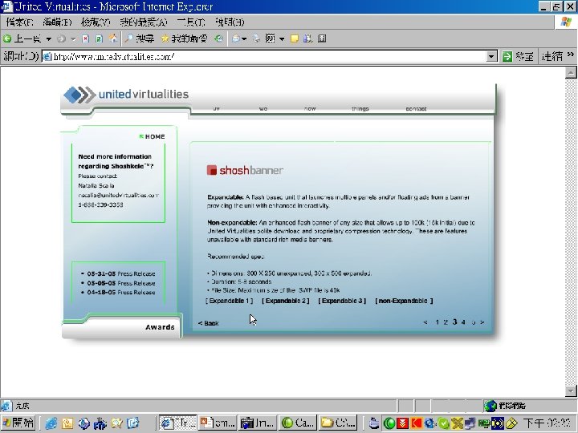Click the Edit page toolbar icon
578x433 pixels.
pyautogui.click(x=271, y=38)
